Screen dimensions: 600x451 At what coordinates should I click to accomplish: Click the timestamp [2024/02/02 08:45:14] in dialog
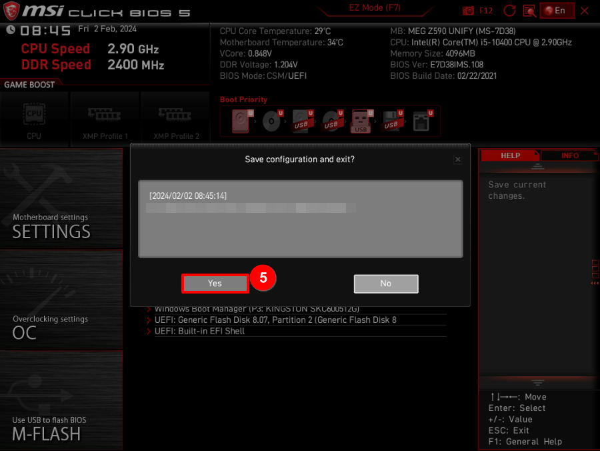pyautogui.click(x=188, y=196)
